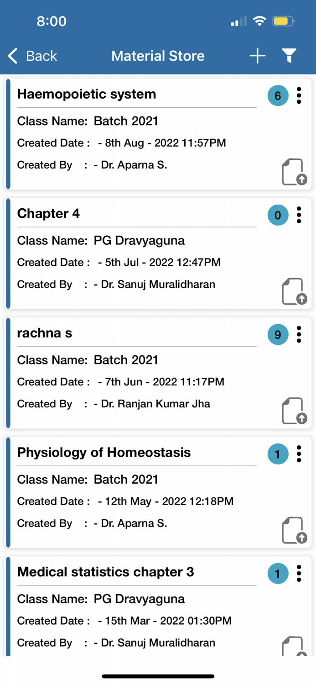316x685 pixels.
Task: Open the Haemopoietic system title
Action: [x=87, y=95]
